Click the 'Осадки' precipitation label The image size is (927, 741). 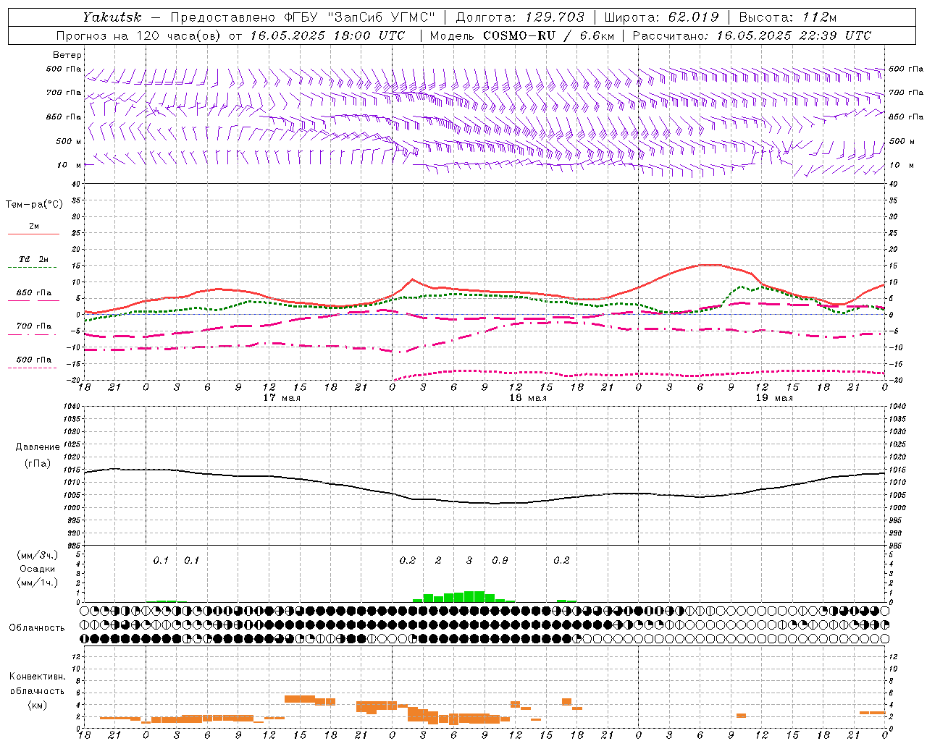38,569
